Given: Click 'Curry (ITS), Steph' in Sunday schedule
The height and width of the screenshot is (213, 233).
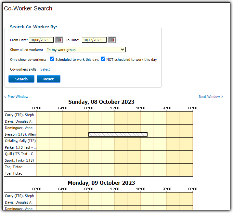Looking at the screenshot, I should click(19, 115).
